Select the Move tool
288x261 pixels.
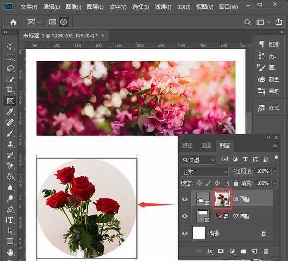click(10, 47)
